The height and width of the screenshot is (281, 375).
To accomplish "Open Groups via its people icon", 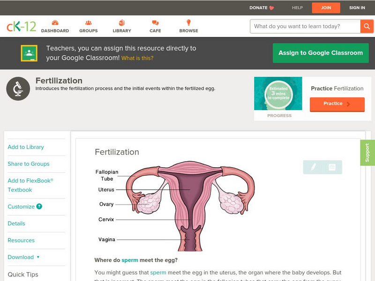I will click(x=89, y=22).
